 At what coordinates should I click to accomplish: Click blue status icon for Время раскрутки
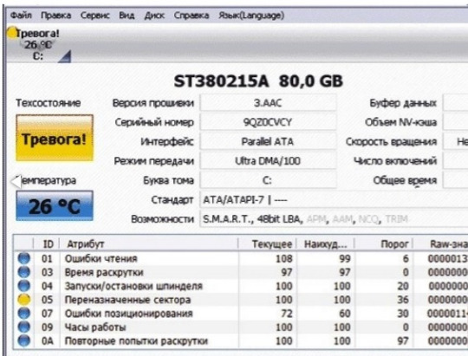pyautogui.click(x=24, y=272)
